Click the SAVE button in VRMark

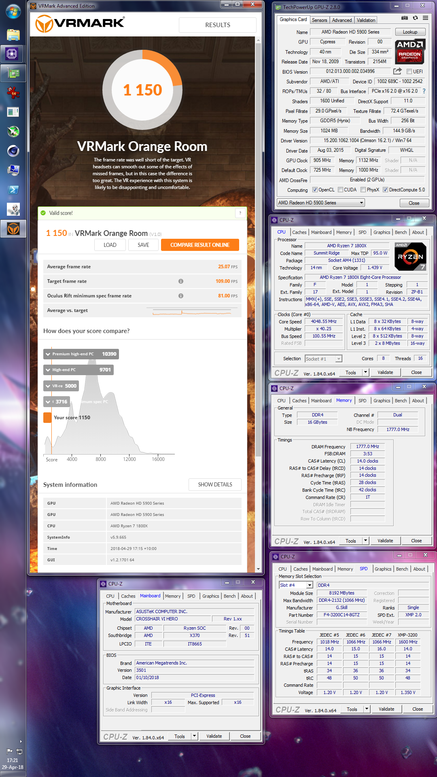tap(143, 245)
